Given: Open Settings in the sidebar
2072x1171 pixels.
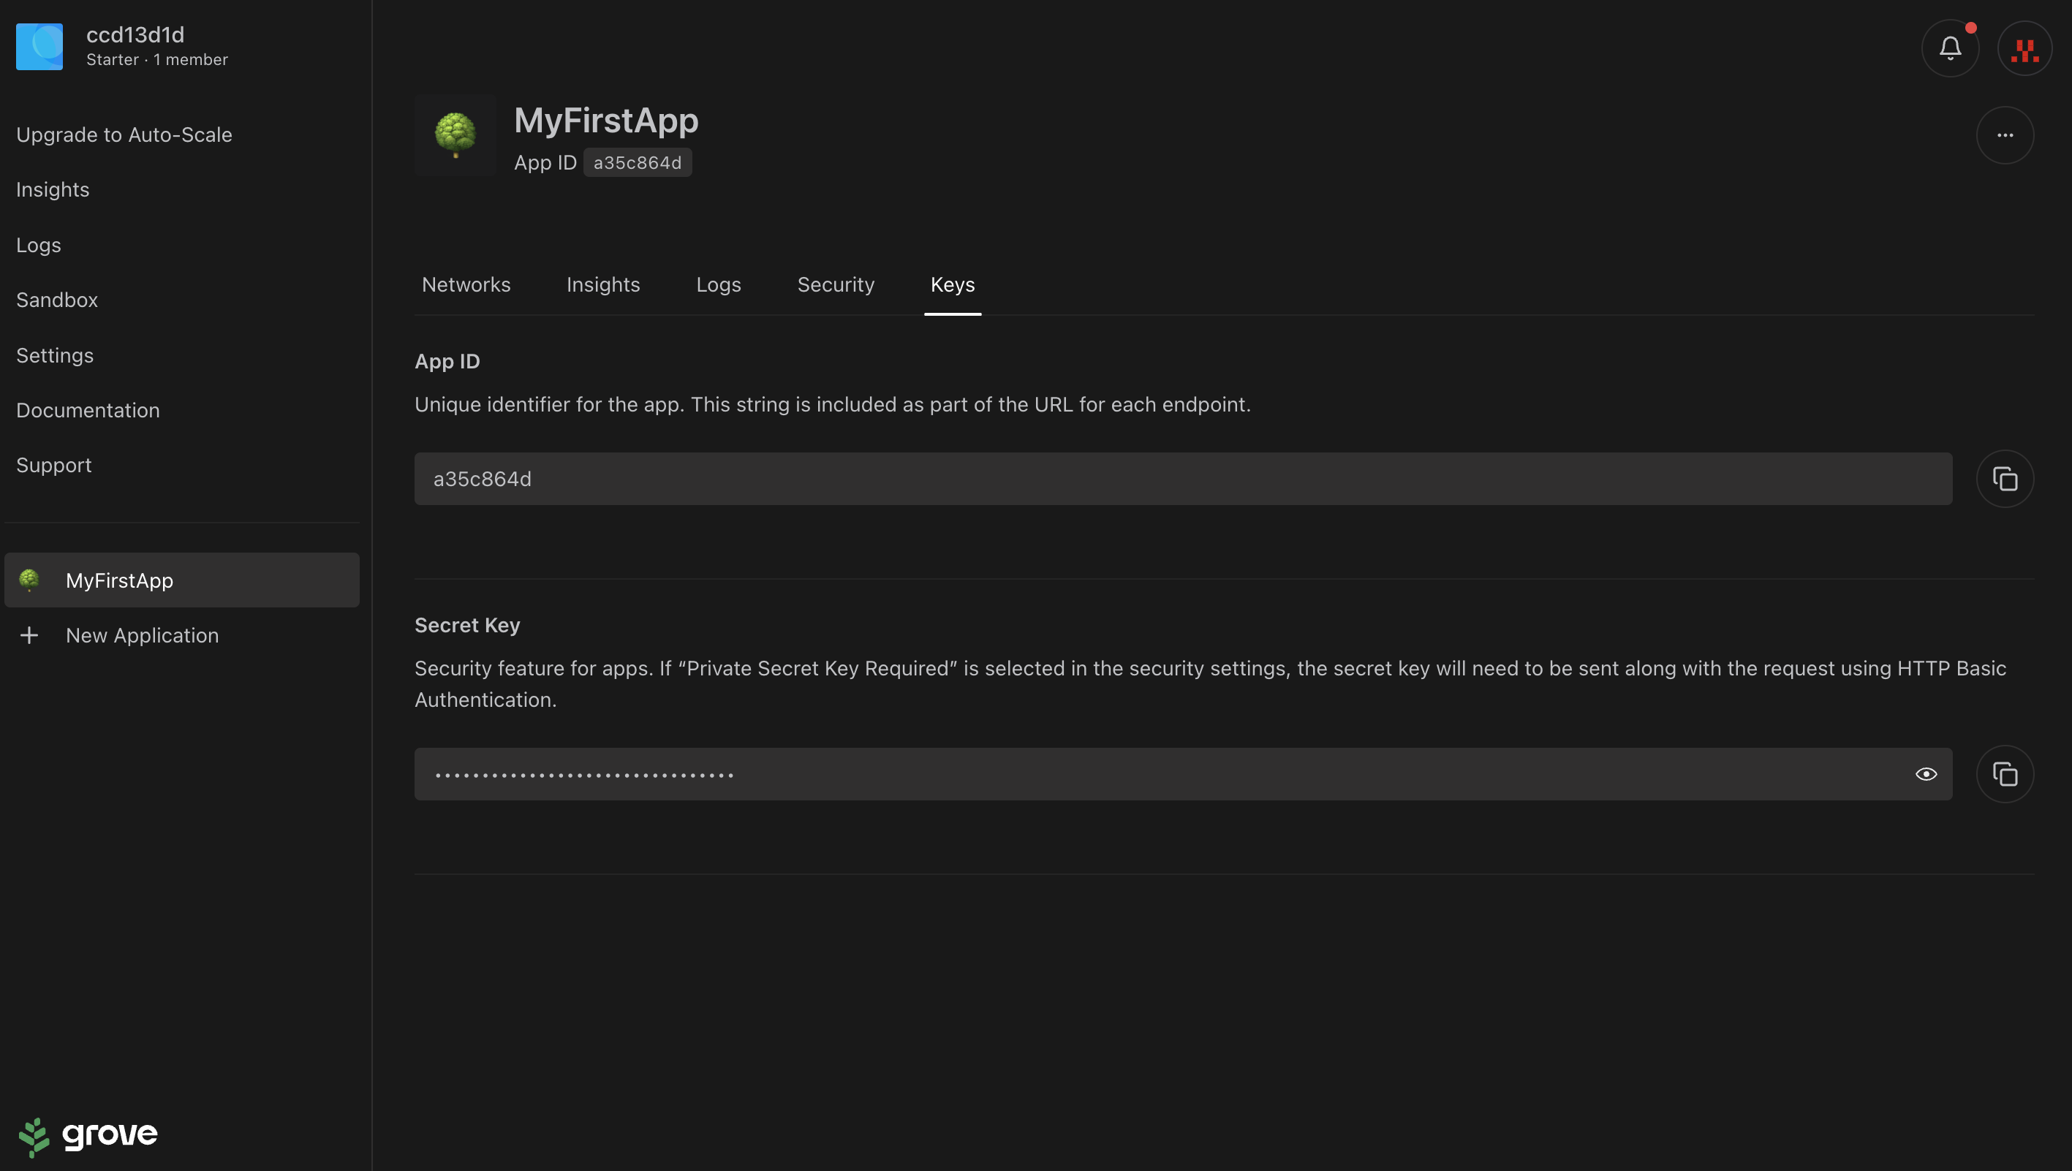Looking at the screenshot, I should coord(55,355).
